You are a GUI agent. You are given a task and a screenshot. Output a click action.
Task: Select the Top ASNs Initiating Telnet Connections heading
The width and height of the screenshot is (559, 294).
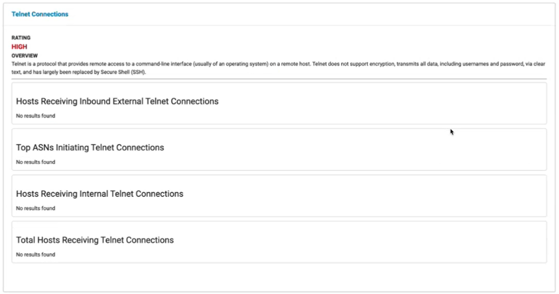tap(90, 148)
